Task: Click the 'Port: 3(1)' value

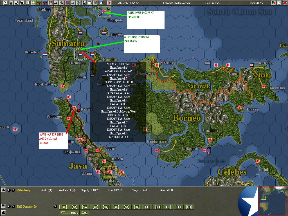Action: (x=46, y=190)
